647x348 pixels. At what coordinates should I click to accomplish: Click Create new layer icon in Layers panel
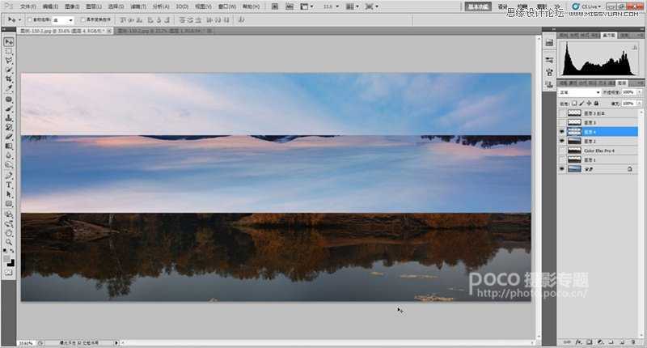(622, 342)
